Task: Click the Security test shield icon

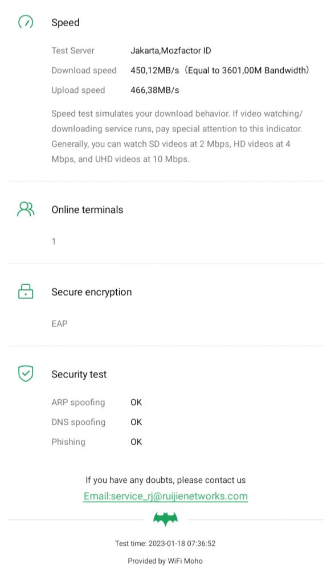Action: pyautogui.click(x=26, y=373)
